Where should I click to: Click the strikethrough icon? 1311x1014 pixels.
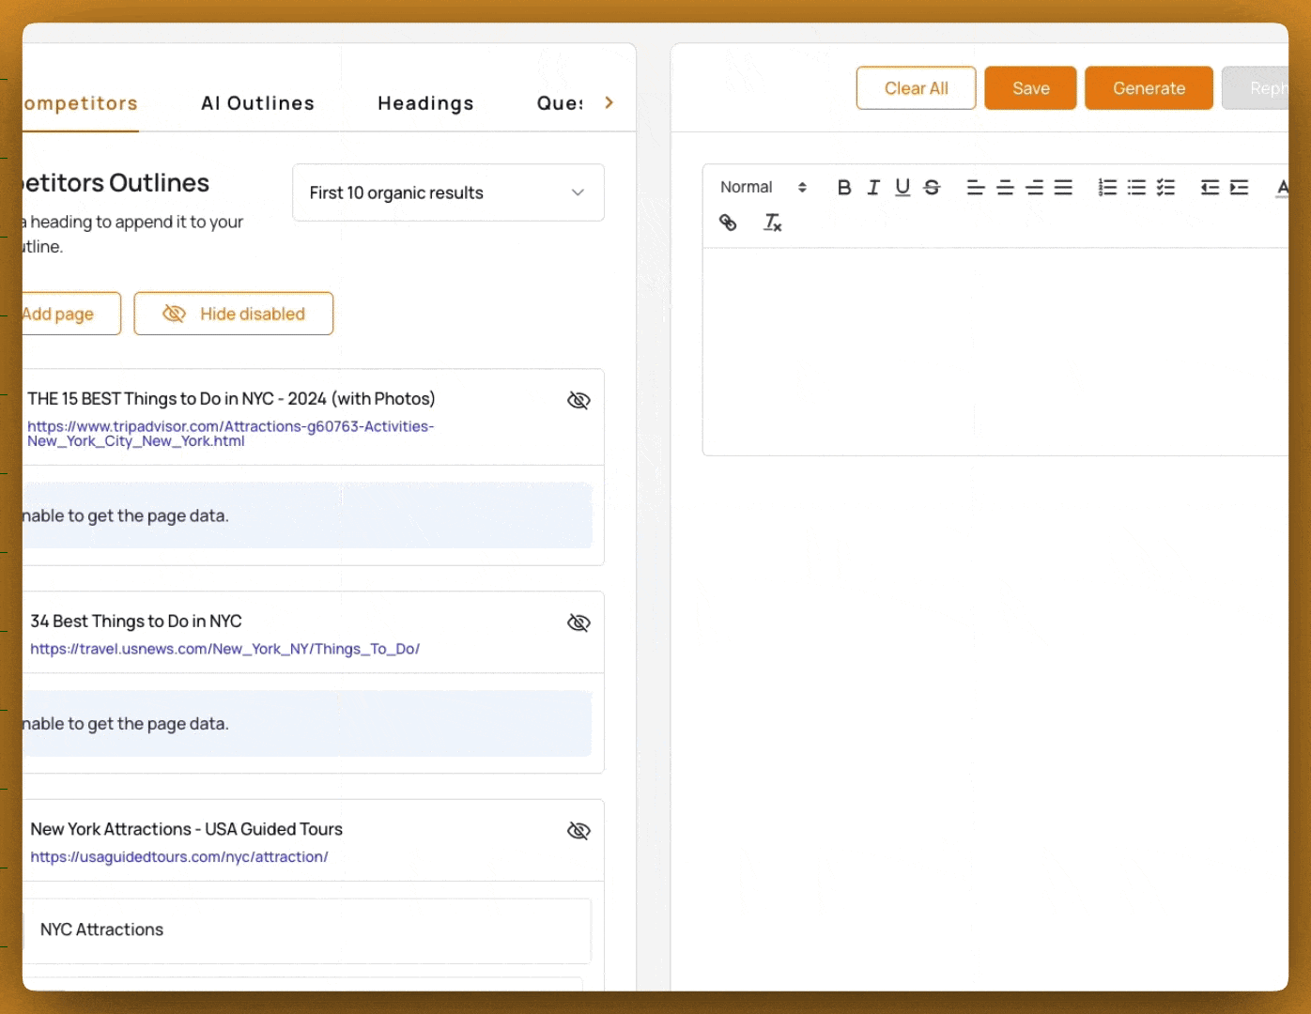[x=932, y=188]
